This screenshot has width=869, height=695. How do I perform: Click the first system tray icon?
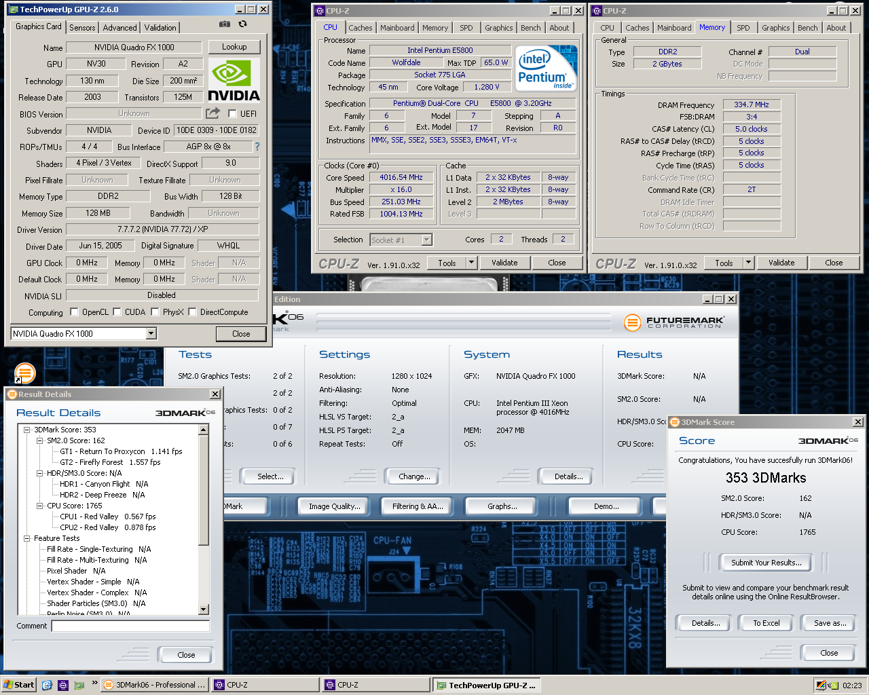[x=821, y=685]
